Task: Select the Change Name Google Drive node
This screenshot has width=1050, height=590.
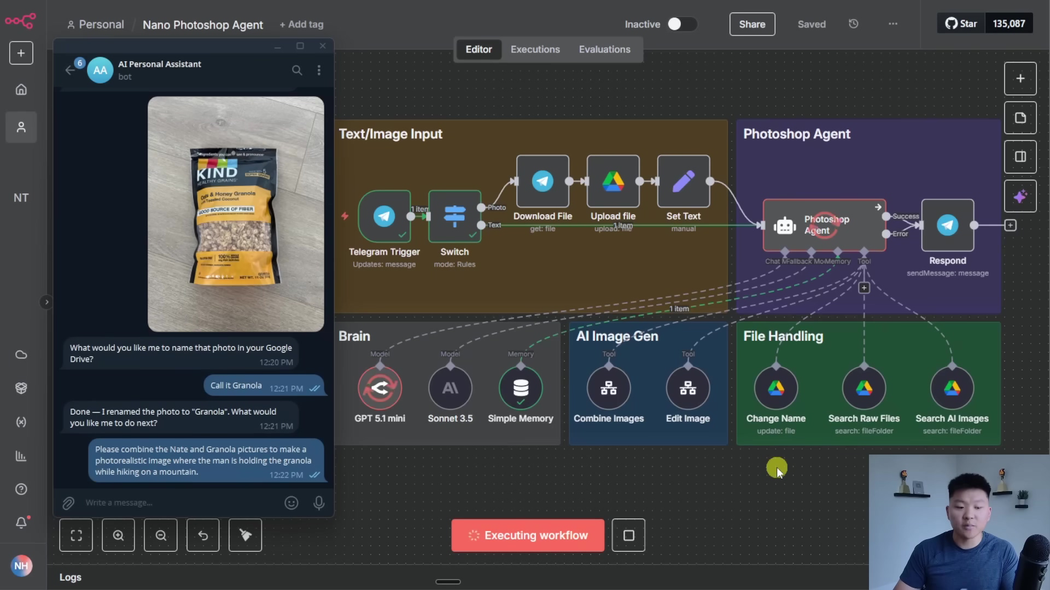Action: (x=776, y=388)
